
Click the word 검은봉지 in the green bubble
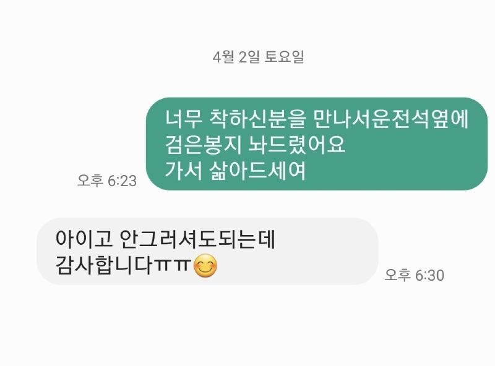pyautogui.click(x=204, y=145)
